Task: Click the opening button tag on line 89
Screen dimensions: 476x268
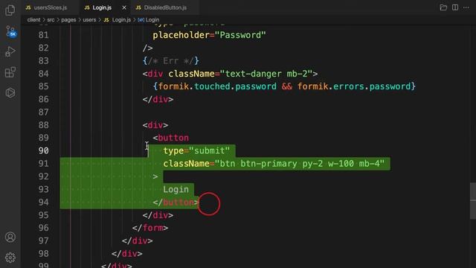Action: pos(170,138)
